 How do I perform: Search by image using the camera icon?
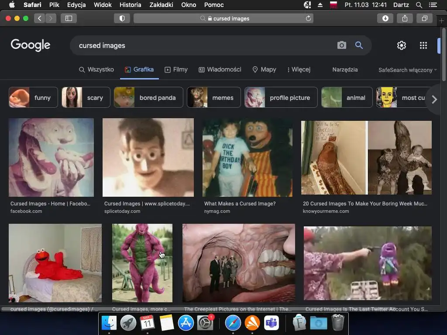pyautogui.click(x=341, y=45)
